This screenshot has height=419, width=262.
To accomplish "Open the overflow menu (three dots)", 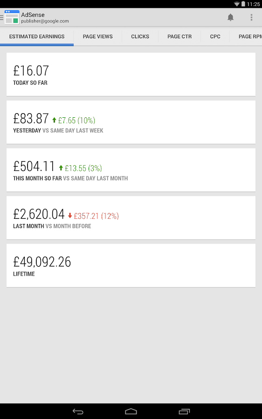I will coord(251,17).
